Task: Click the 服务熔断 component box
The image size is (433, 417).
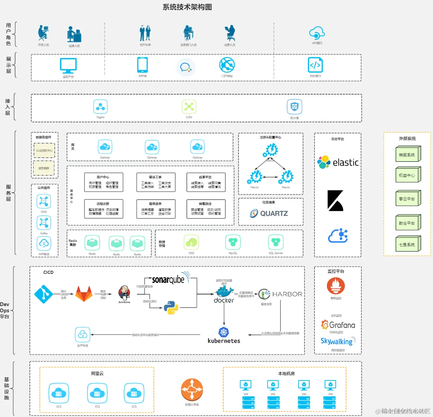Action: [x=44, y=168]
